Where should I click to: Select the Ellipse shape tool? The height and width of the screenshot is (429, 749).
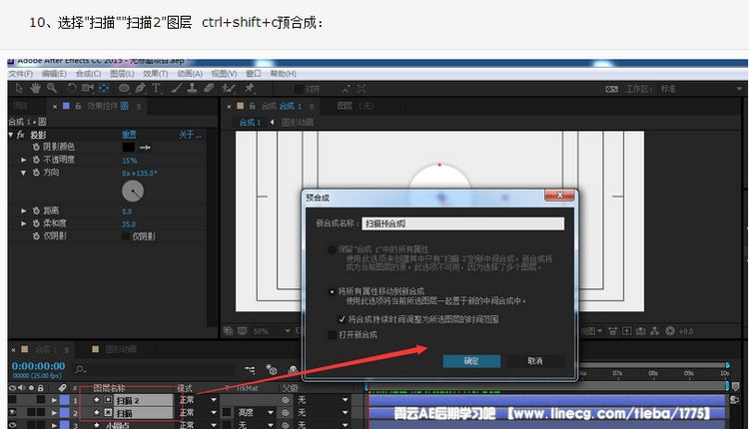click(124, 88)
